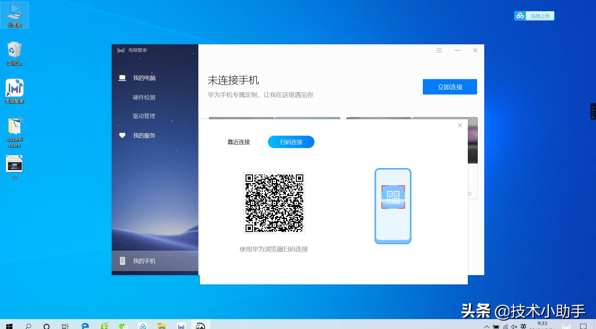596x329 pixels.
Task: Switch to 靠近连接 connection mode
Action: [x=238, y=142]
